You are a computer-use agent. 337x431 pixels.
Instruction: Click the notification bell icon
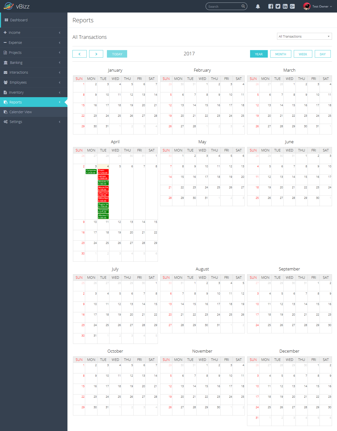[x=258, y=7]
